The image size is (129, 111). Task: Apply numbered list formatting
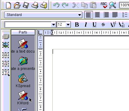tap(125, 15)
